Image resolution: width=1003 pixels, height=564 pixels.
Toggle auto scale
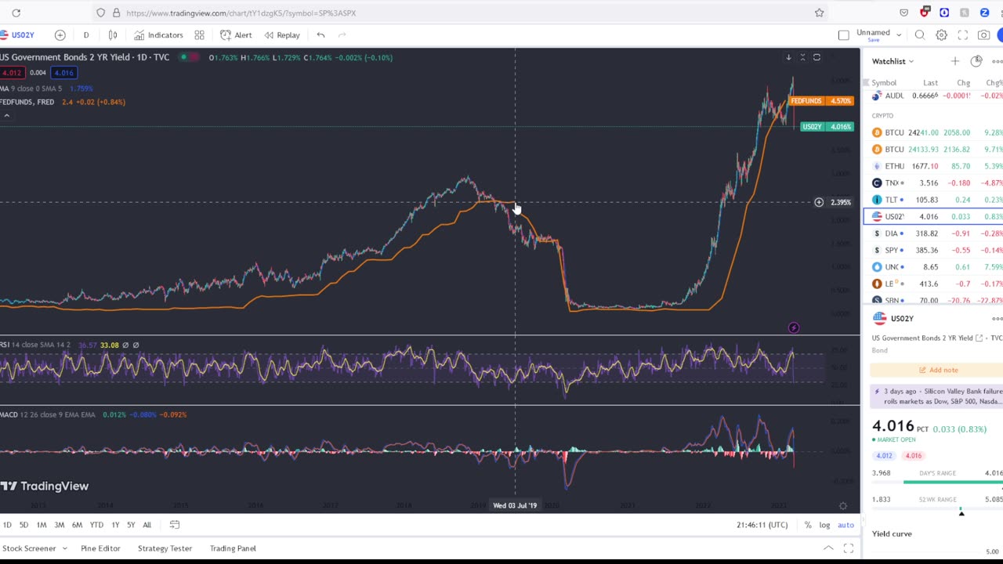(x=845, y=525)
